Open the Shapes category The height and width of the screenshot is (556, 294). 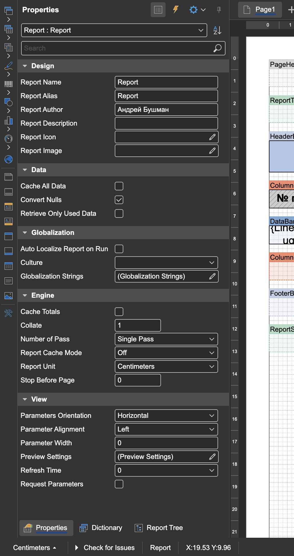(x=9, y=102)
